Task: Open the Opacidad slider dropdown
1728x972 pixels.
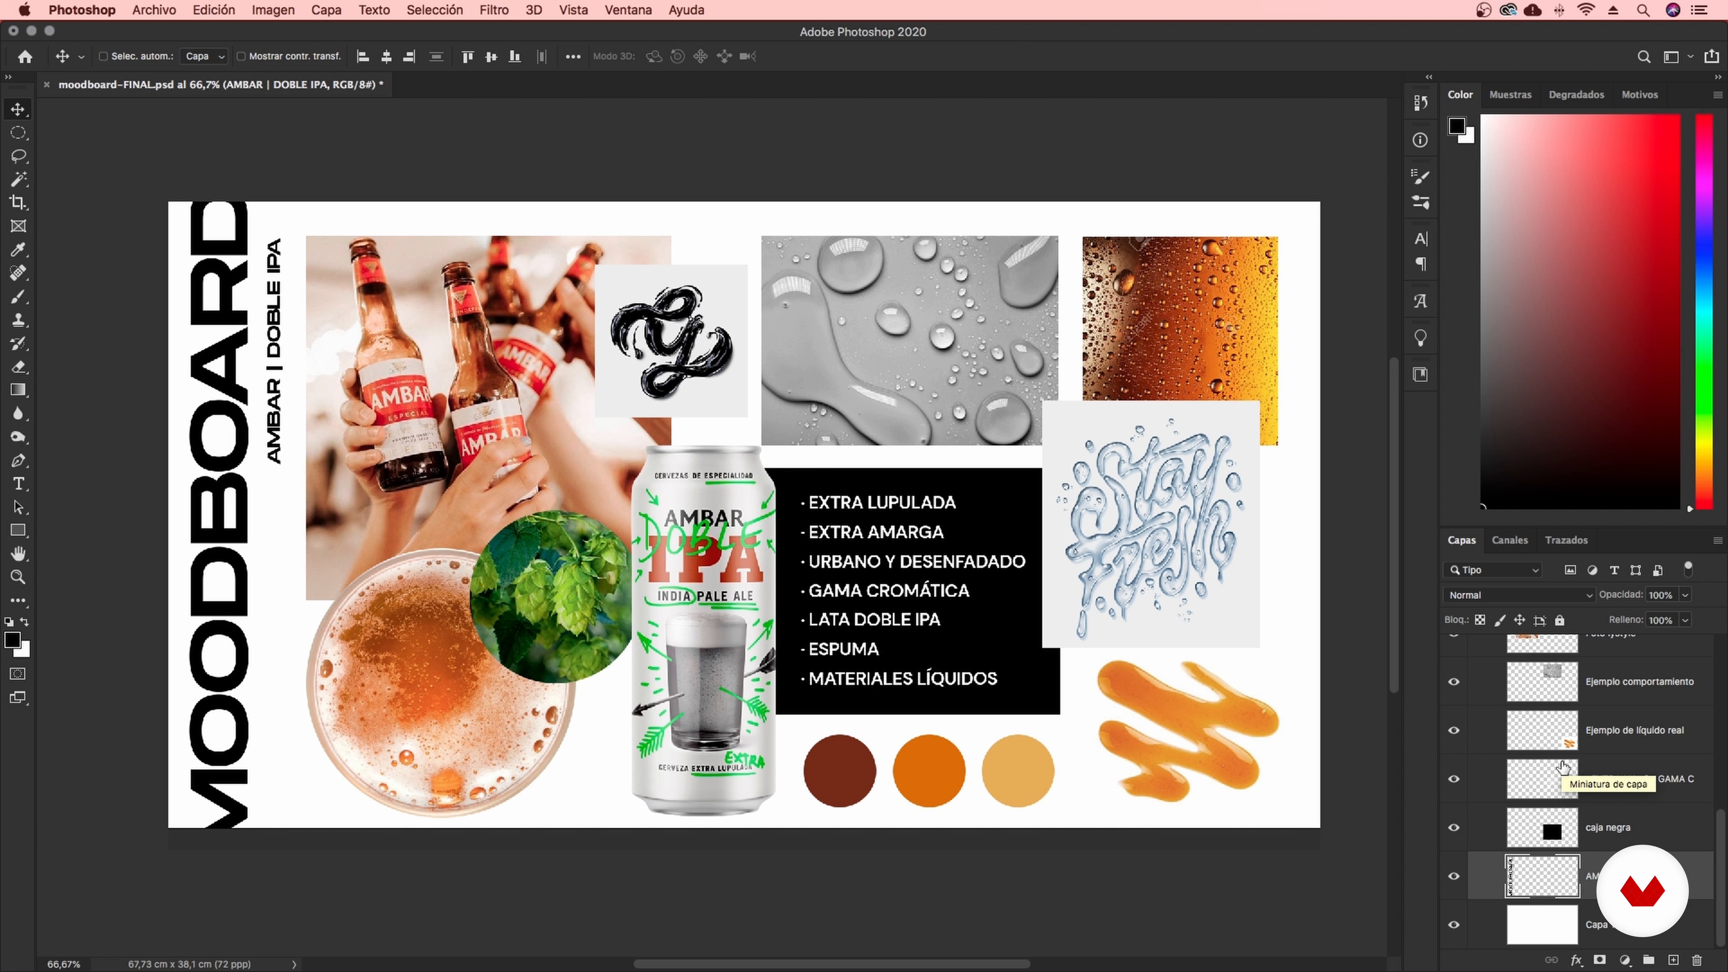Action: [1685, 595]
